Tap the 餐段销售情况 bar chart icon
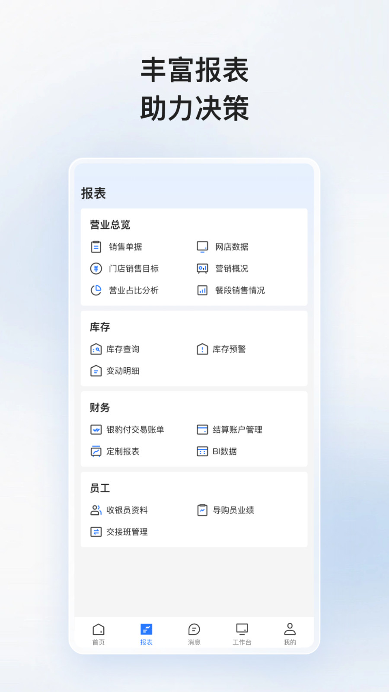This screenshot has height=692, width=389. pyautogui.click(x=202, y=290)
